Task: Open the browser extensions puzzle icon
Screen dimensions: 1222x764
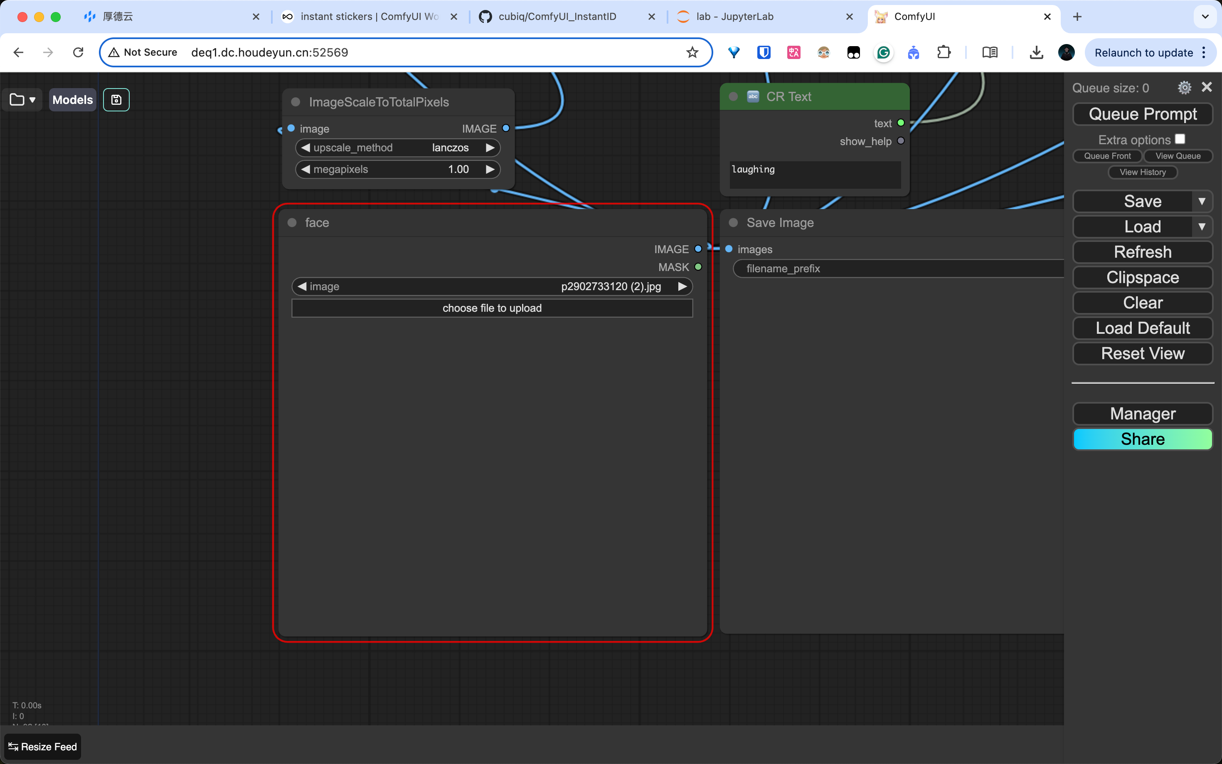Action: [x=944, y=52]
